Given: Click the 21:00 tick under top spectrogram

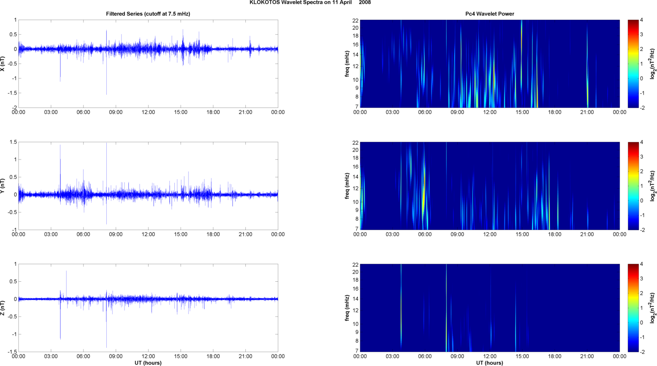Looking at the screenshot, I should click(587, 112).
